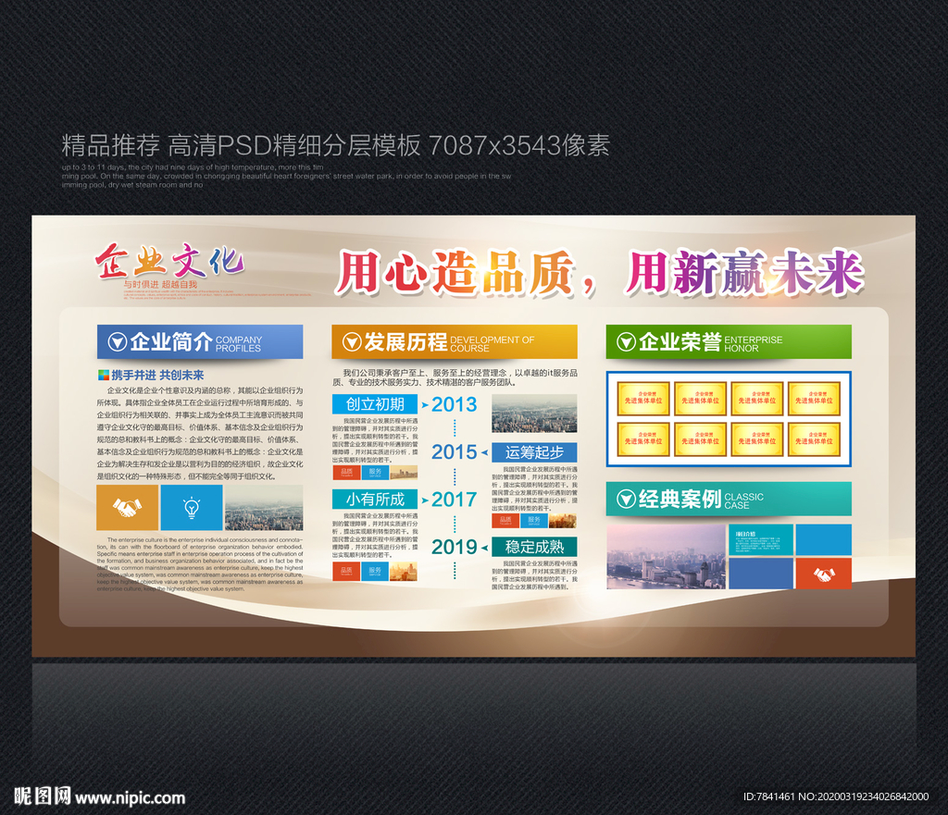Click the orange 品质 tile under 创立初期

pyautogui.click(x=346, y=472)
